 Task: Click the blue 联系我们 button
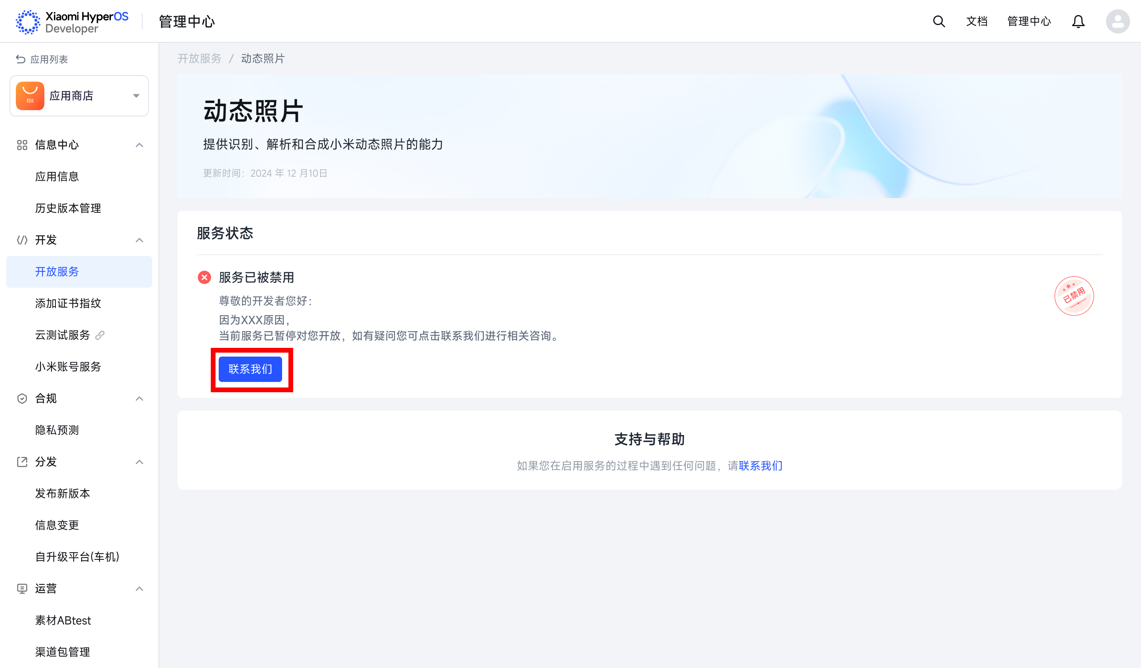(250, 369)
